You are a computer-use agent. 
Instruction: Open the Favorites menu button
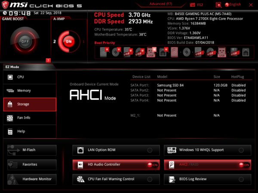point(32,165)
